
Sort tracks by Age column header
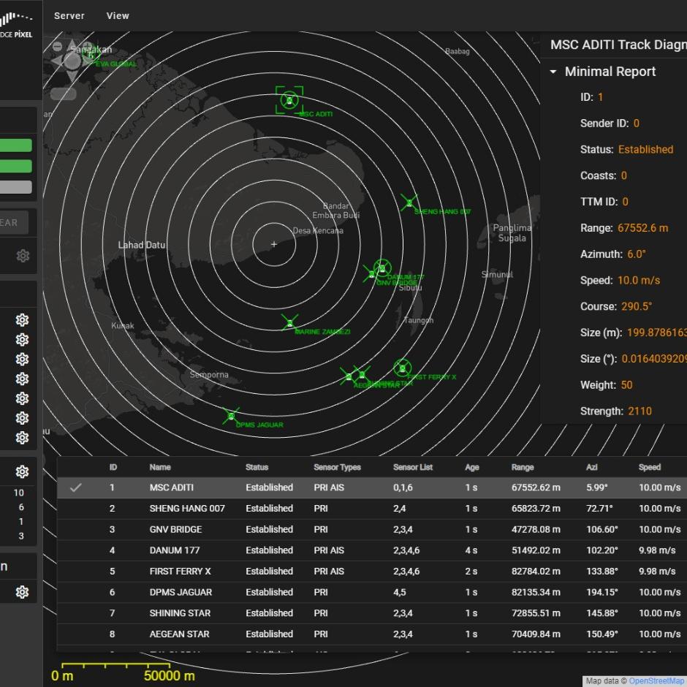[472, 467]
